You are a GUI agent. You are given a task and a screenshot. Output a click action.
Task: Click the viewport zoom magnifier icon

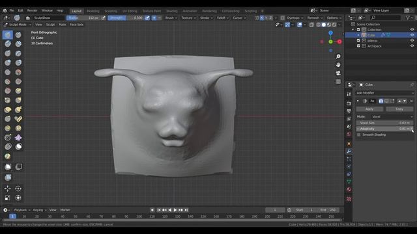click(338, 57)
